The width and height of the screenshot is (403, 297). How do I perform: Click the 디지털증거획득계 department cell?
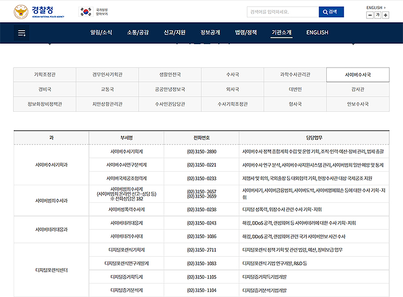[x=126, y=277]
